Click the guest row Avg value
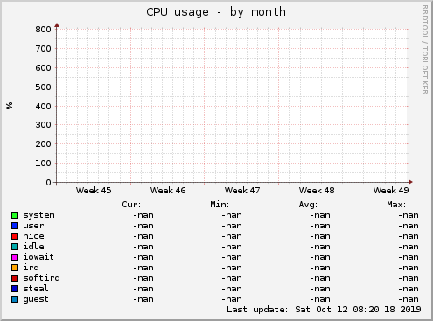 click(320, 299)
